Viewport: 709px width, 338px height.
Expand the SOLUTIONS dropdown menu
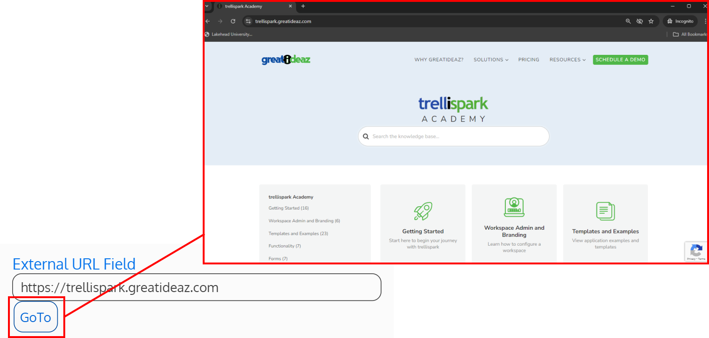coord(491,60)
